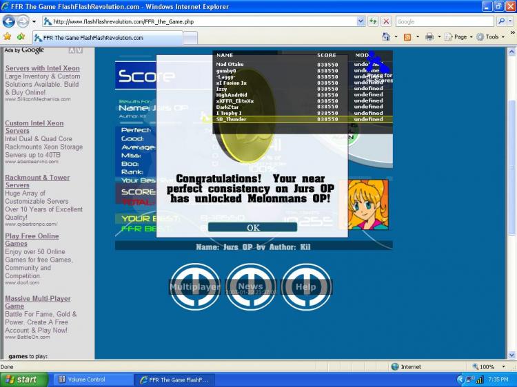Click the Google search box
Screen dimensions: 517x387
tap(445, 22)
